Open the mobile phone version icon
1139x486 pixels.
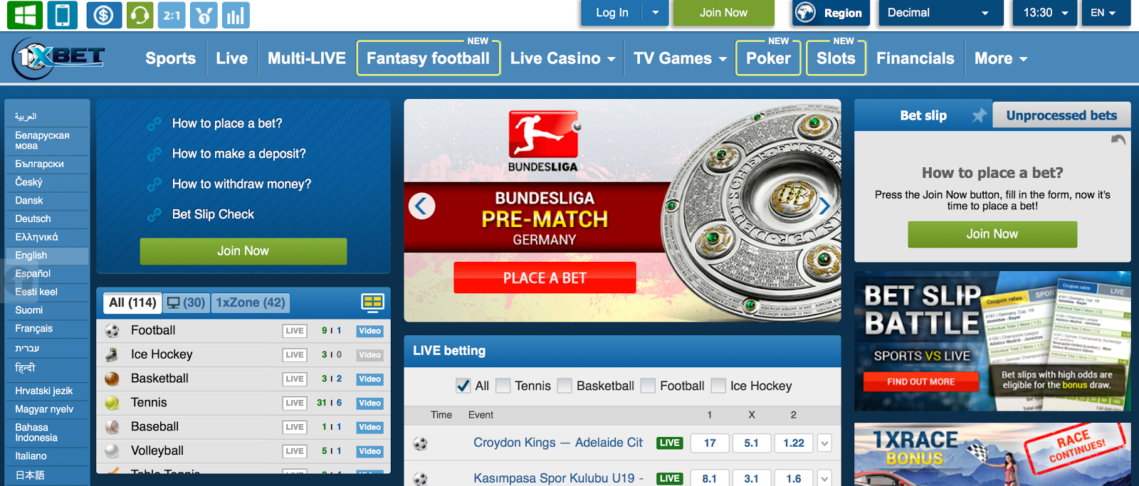click(63, 15)
